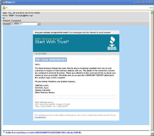Close the browser window
The image size is (154, 136).
click(150, 2)
